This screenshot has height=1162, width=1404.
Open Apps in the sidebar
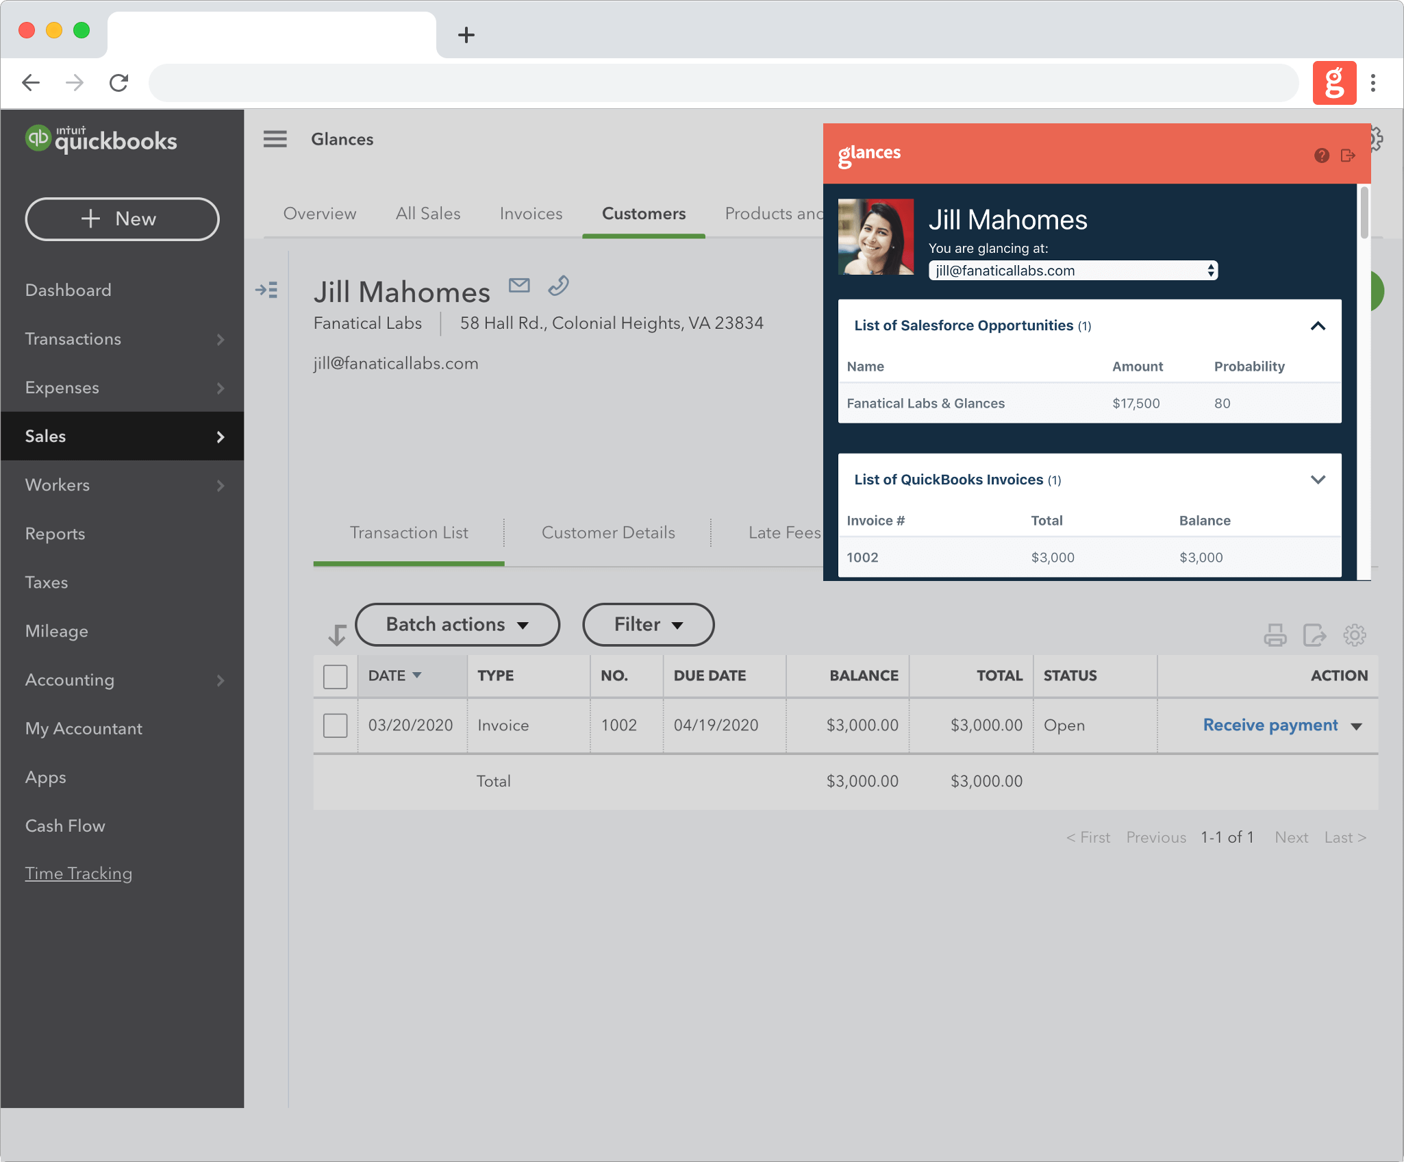coord(45,778)
